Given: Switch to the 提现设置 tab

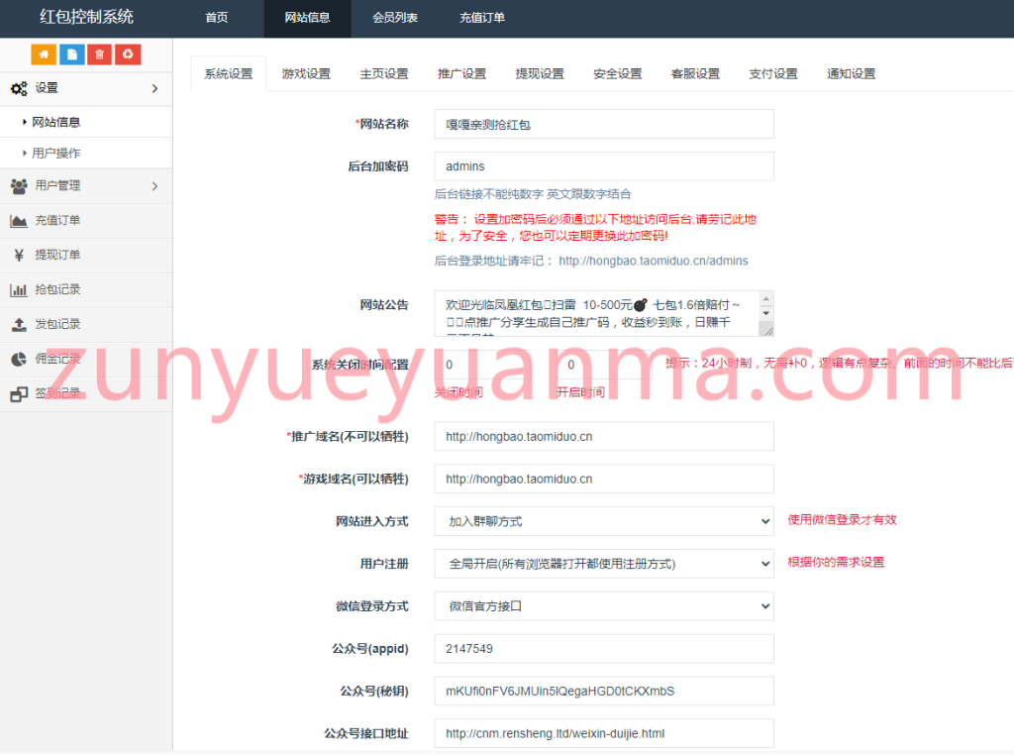Looking at the screenshot, I should (540, 73).
